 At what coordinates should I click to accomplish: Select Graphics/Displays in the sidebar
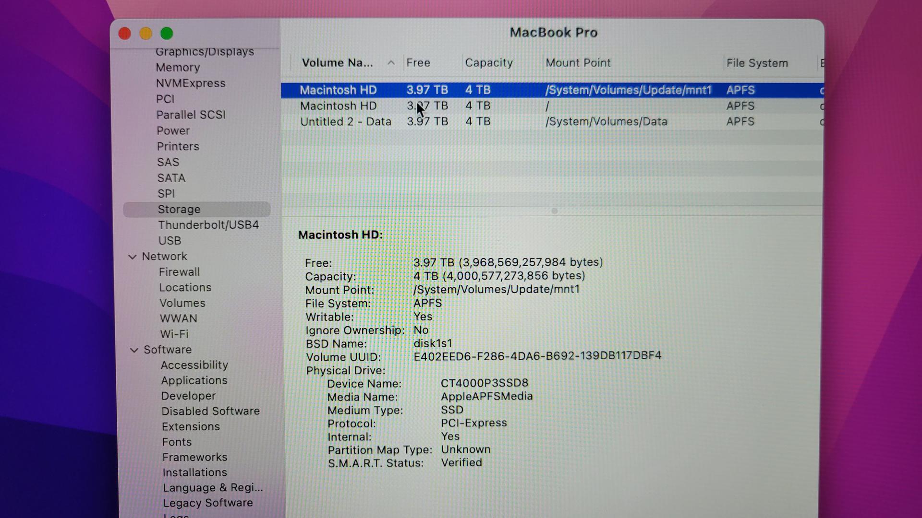tap(205, 52)
